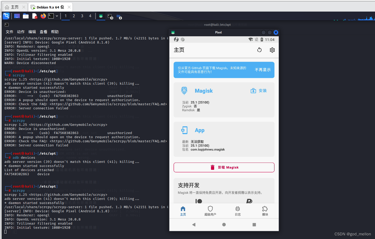Click the App card phone-gear icon
The width and height of the screenshot is (375, 239).
(184, 130)
